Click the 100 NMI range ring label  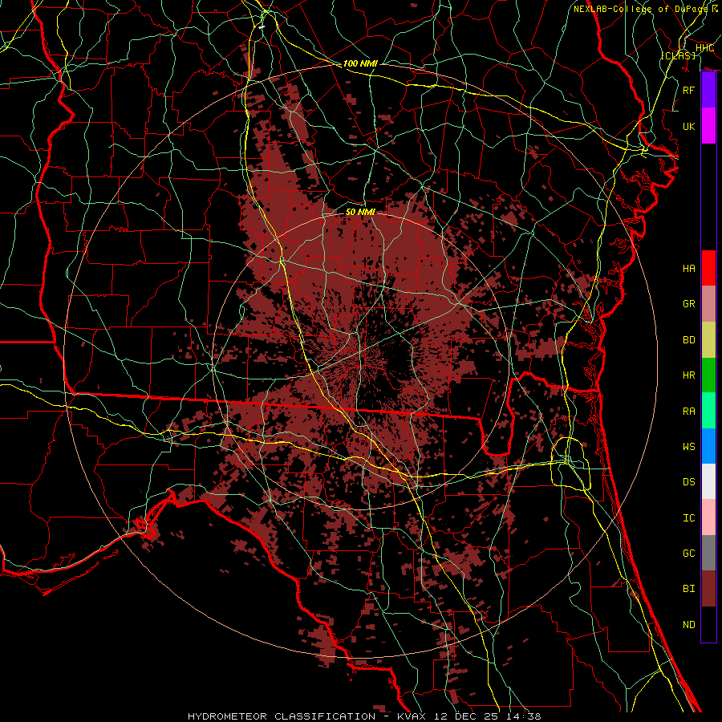[x=360, y=63]
